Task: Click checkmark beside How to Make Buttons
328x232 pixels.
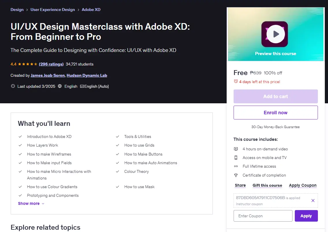Action: 118,154
